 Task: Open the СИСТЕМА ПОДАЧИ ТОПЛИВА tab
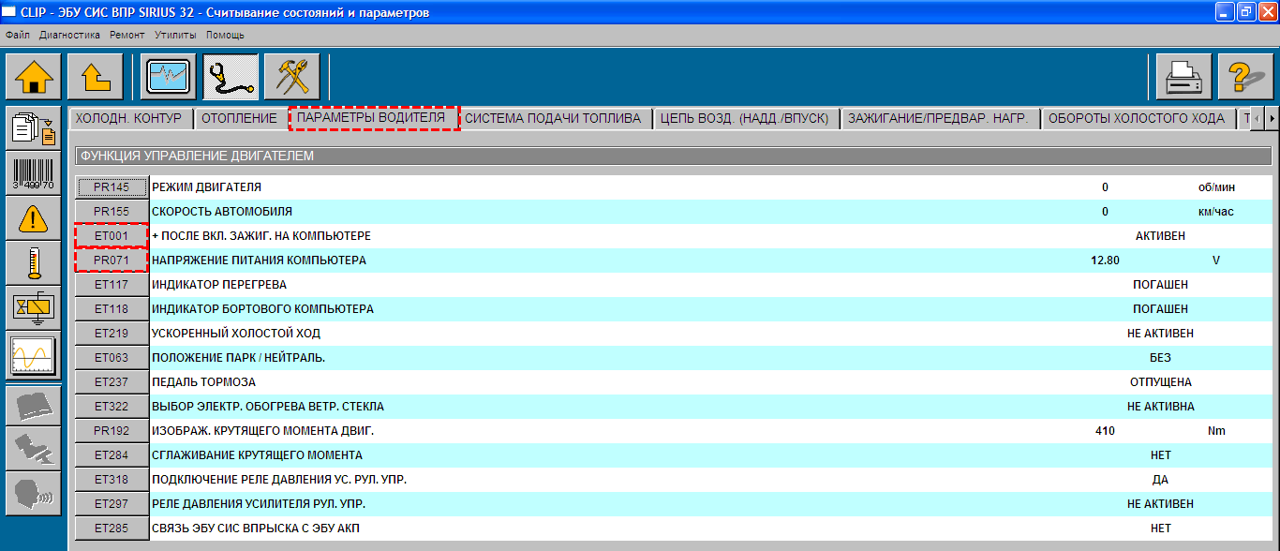(x=553, y=118)
